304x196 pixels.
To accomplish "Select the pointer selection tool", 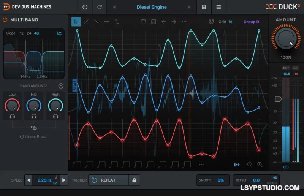I will tap(76, 22).
